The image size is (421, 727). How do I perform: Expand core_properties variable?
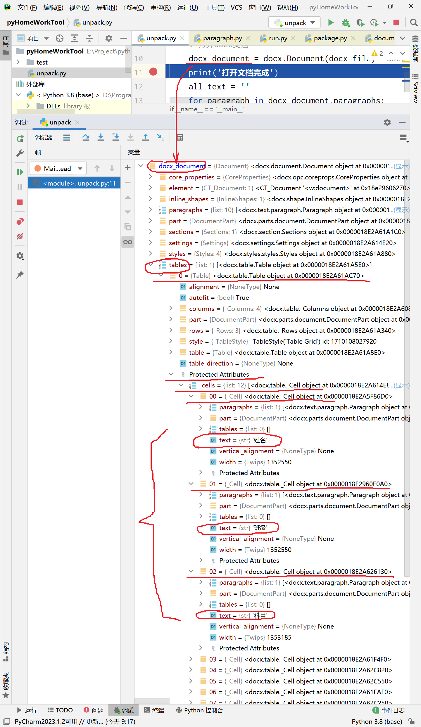[150, 177]
